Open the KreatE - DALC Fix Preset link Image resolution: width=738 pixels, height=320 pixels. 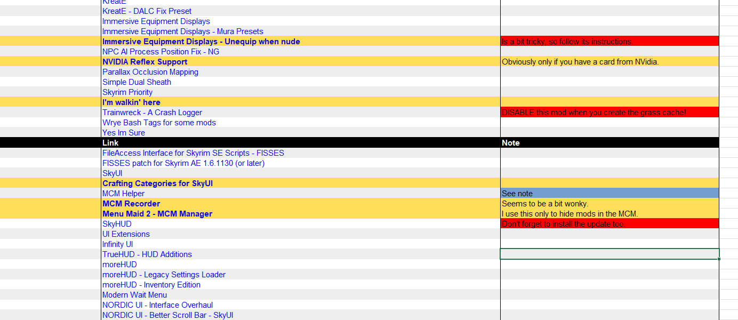pos(147,11)
